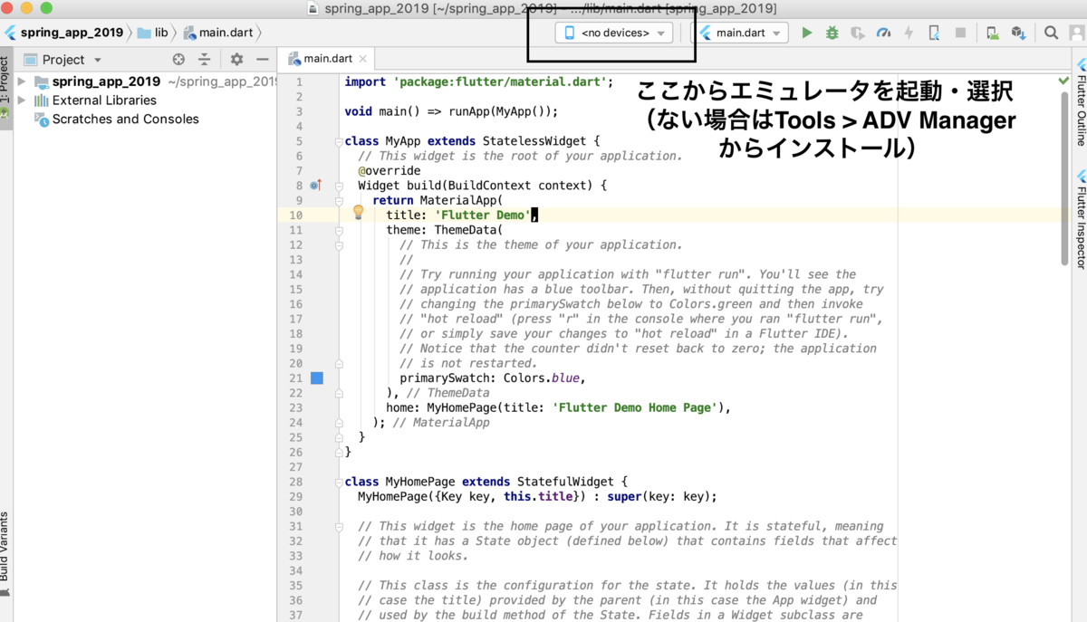Screen dimensions: 1087x622
Task: Click phone icon in device selector
Action: (x=570, y=33)
